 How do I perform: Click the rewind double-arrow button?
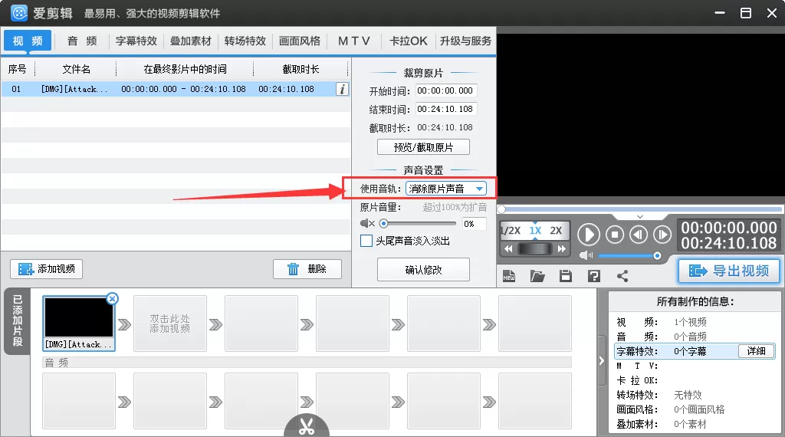click(508, 249)
